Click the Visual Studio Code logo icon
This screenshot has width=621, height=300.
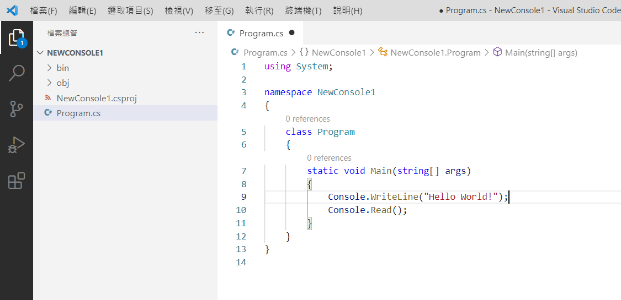coord(12,10)
